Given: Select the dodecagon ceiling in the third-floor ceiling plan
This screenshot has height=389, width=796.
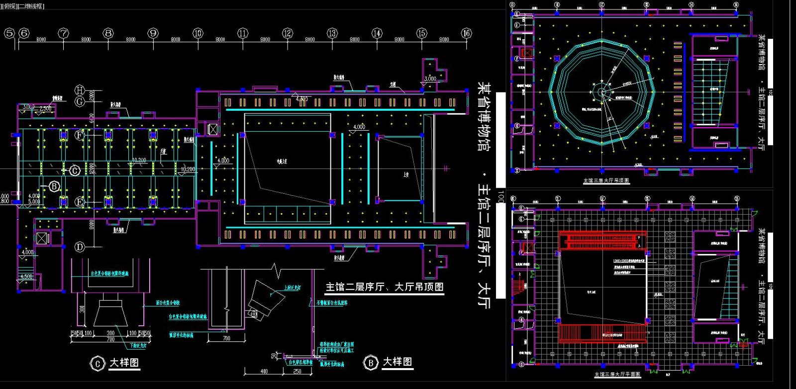Looking at the screenshot, I should (x=602, y=92).
